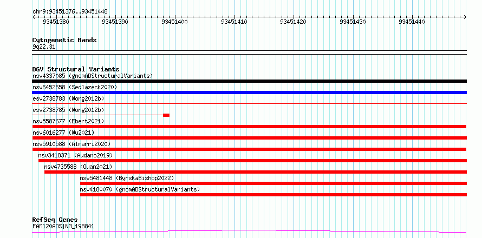Click the 9q22.31 band label
Screen dimensions: 482x238
pyautogui.click(x=44, y=47)
